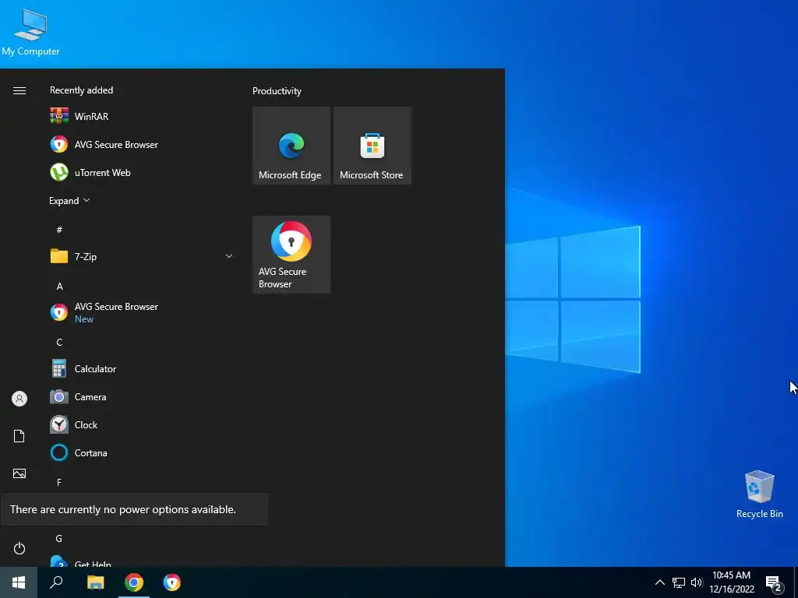Click the letter A section header
Screen dimensions: 798x598
pos(59,286)
